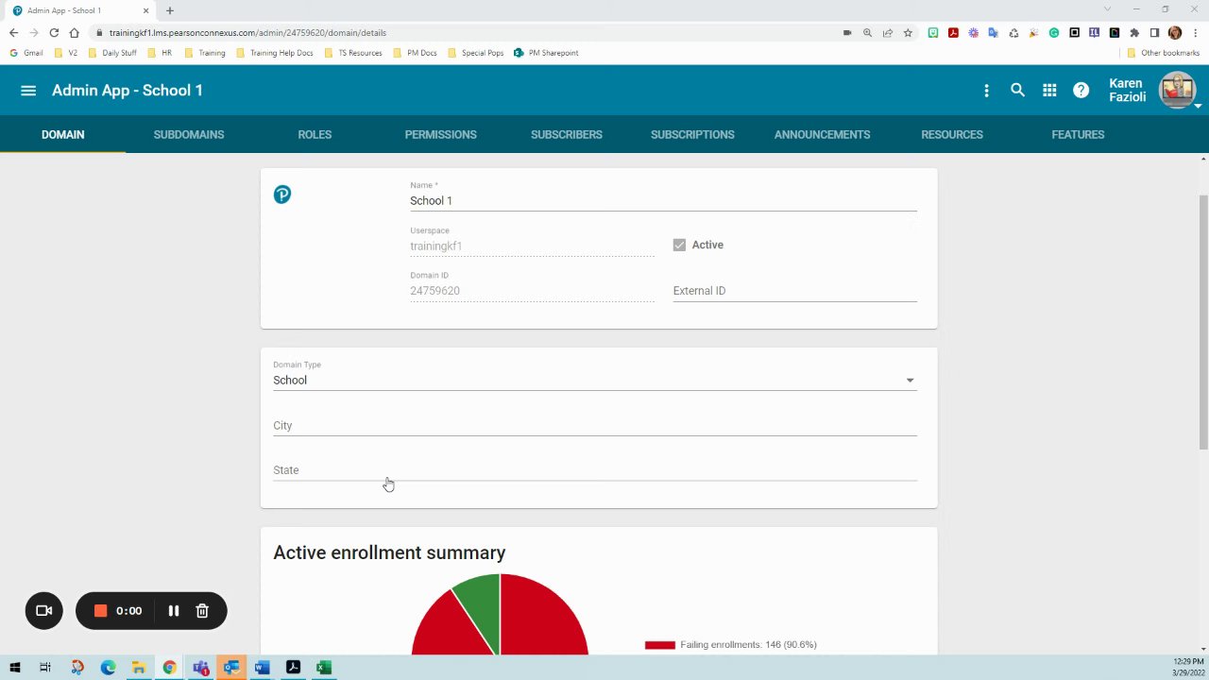Open File Explorer from taskbar
Viewport: 1209px width, 680px height.
pos(138,668)
